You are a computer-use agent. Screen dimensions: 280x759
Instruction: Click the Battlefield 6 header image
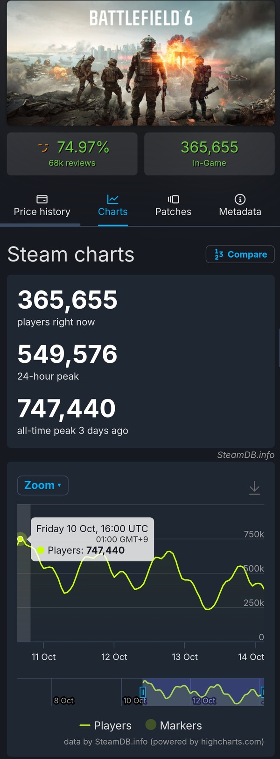click(x=140, y=63)
